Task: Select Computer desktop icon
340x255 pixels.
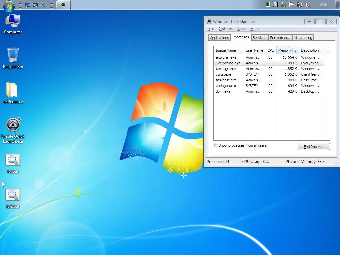Action: (13, 24)
